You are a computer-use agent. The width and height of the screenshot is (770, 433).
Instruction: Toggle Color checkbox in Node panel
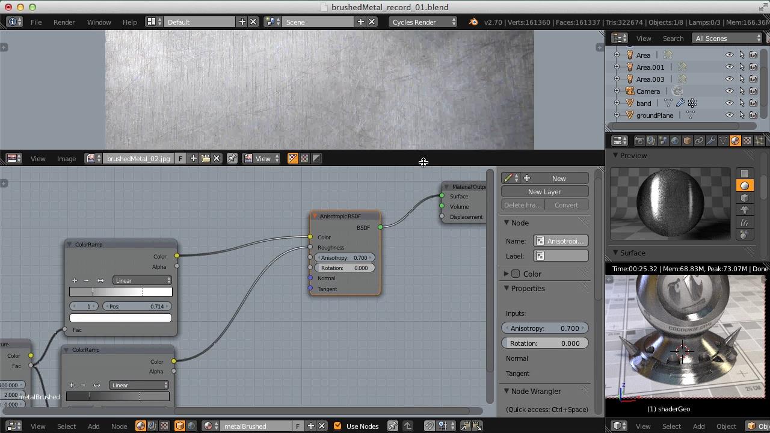pyautogui.click(x=516, y=274)
